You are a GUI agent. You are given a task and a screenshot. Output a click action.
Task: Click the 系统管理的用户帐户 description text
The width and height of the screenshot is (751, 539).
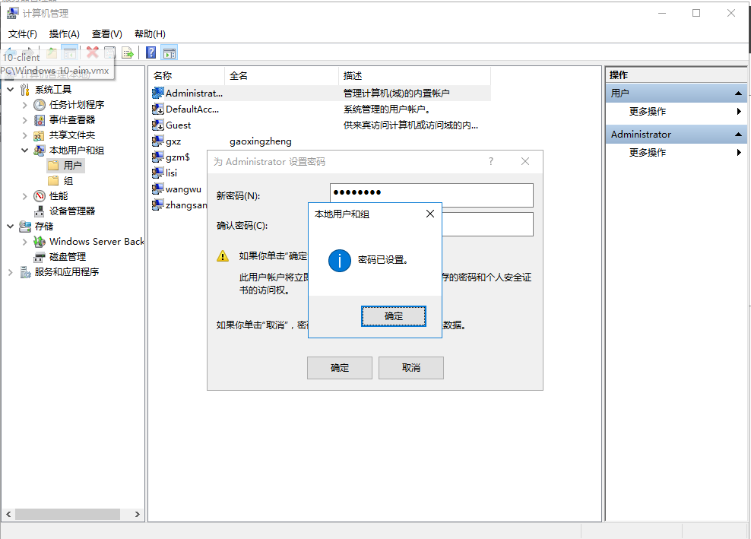coord(386,109)
